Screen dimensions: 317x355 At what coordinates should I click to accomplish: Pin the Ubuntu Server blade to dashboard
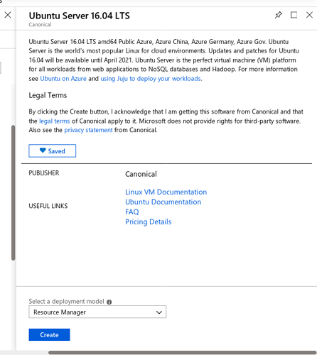[279, 15]
